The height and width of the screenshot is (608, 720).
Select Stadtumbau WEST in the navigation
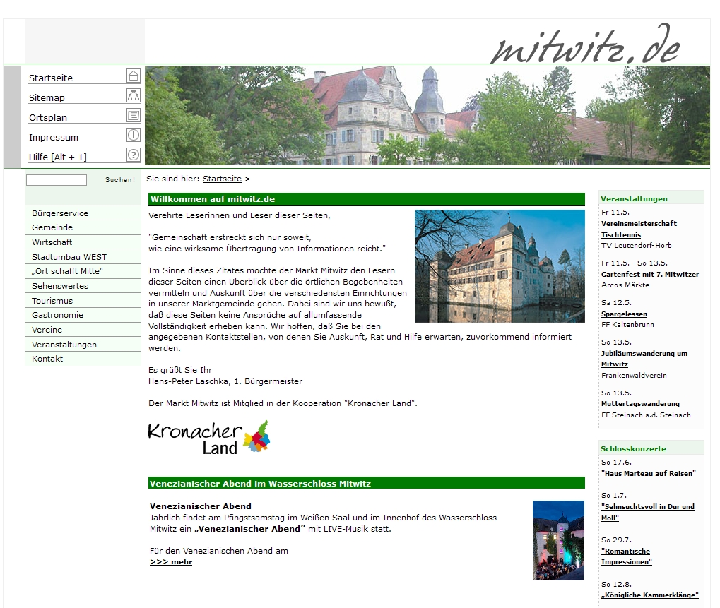coord(83,256)
